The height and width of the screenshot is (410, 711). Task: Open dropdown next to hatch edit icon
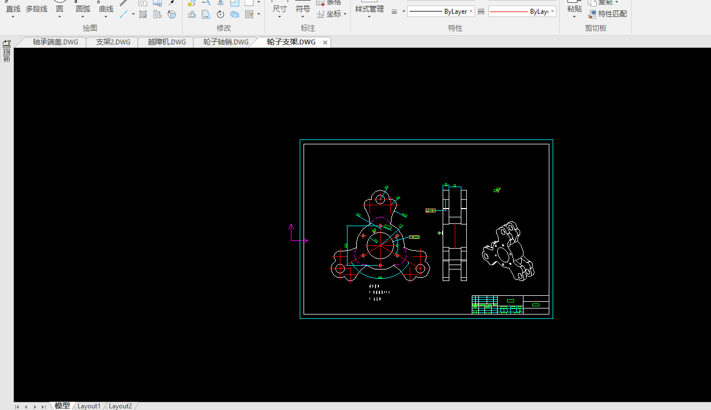tap(258, 14)
